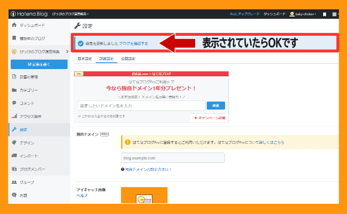Click the warning exclamation icon
Image resolution: width=347 pixels, height=214 pixels.
click(128, 142)
